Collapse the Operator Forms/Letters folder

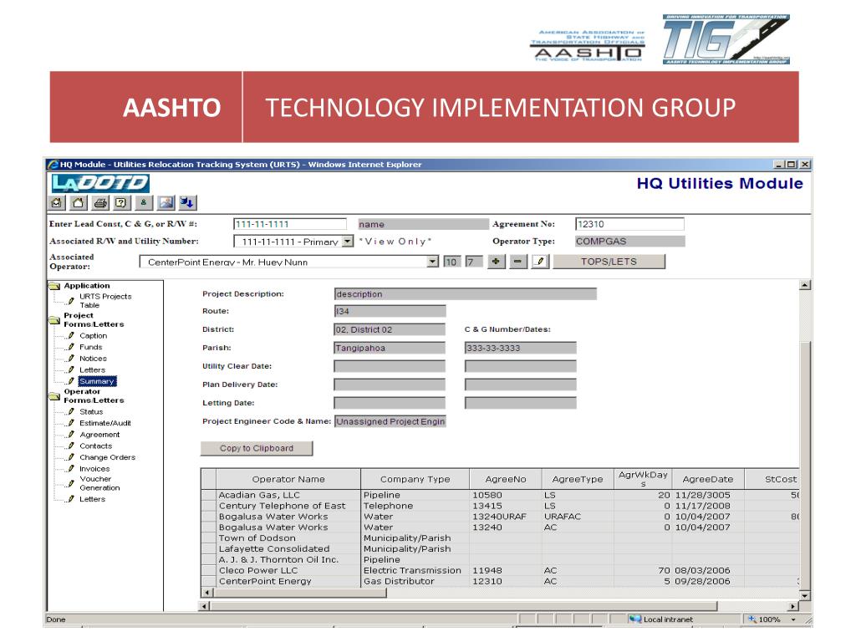pyautogui.click(x=54, y=397)
